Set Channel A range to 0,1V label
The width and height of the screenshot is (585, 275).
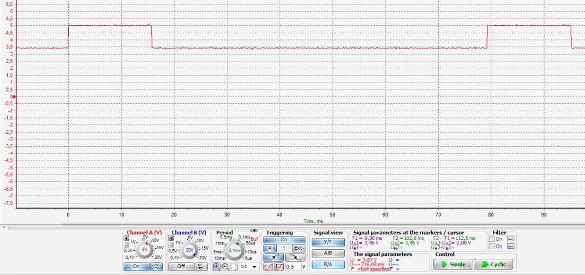click(129, 257)
